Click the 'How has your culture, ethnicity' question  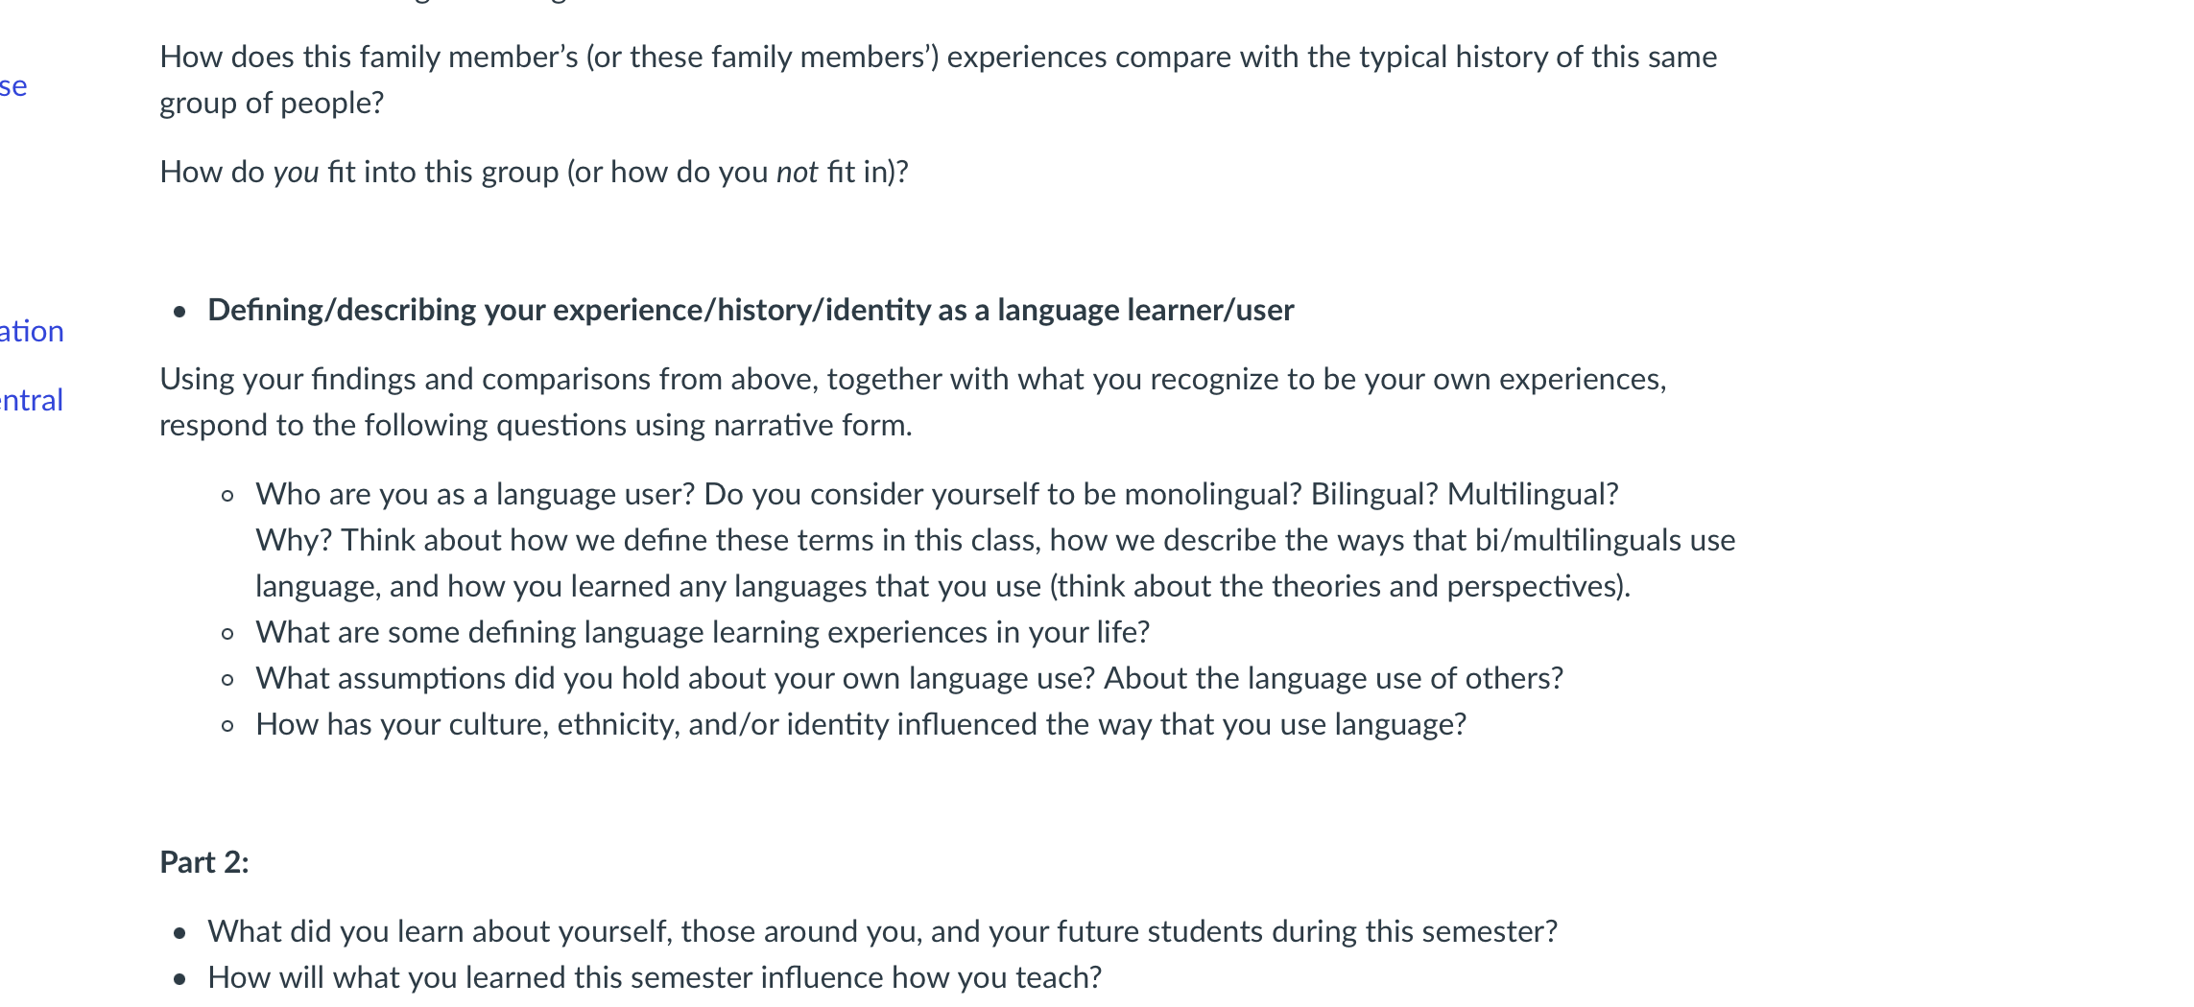point(861,724)
